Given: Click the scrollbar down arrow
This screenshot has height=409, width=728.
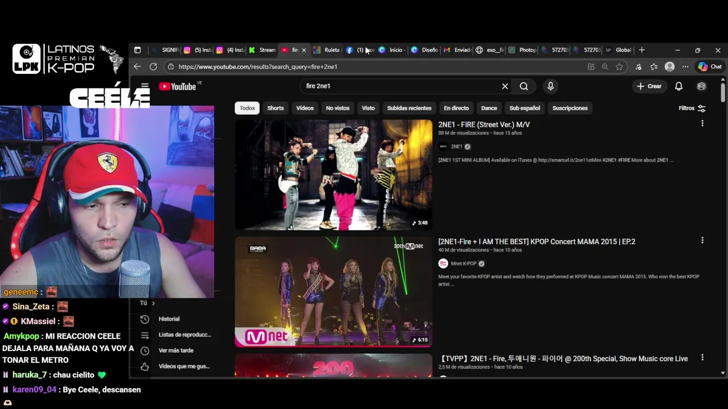Looking at the screenshot, I should [723, 373].
